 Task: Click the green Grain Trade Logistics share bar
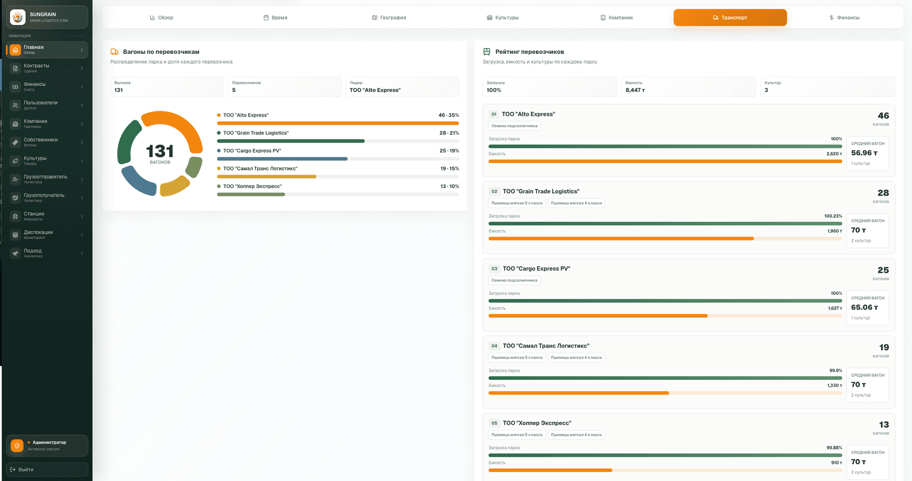pos(290,141)
